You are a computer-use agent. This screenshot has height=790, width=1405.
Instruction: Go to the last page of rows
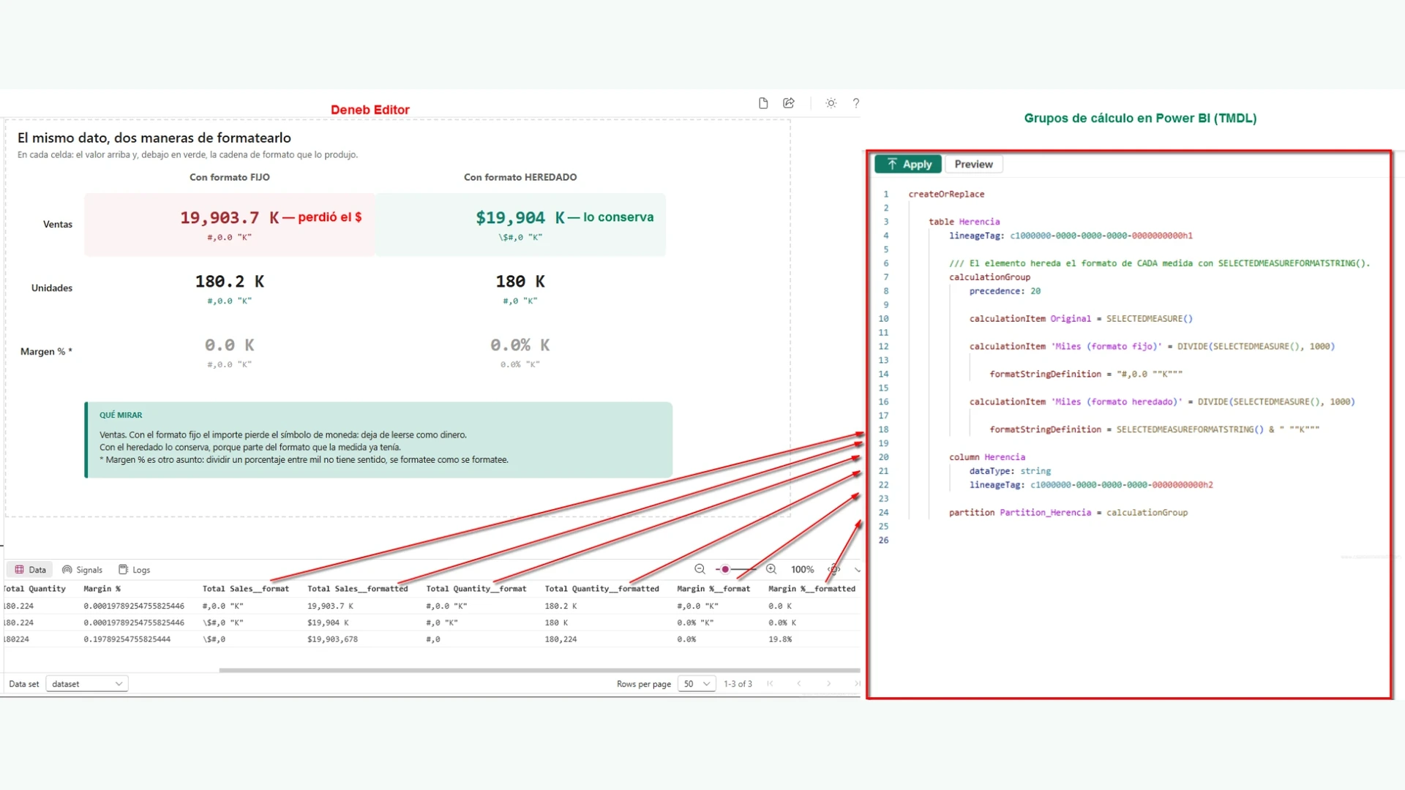tap(856, 684)
